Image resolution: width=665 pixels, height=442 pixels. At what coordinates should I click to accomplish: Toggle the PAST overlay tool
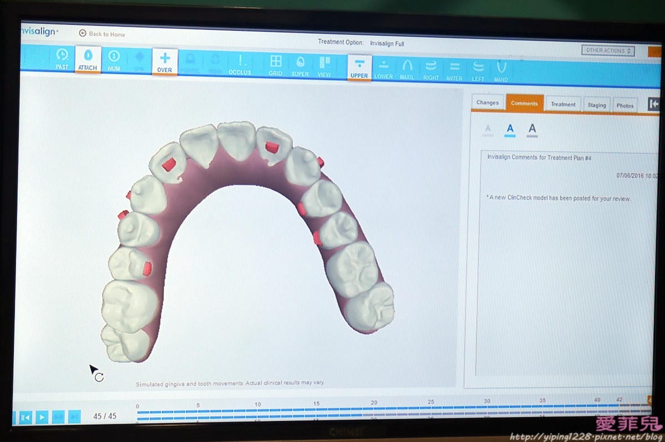(x=62, y=59)
